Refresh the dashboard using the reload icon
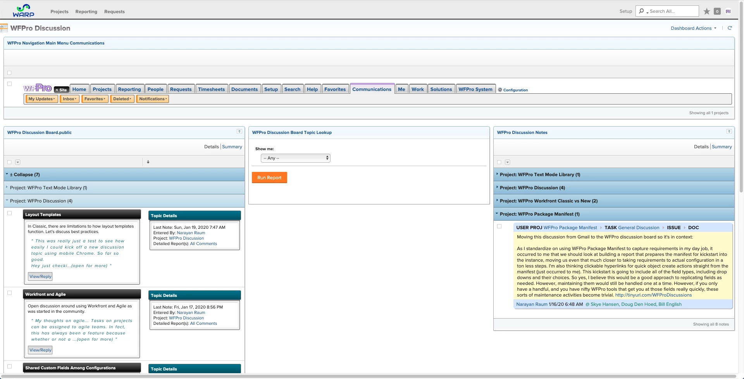This screenshot has height=379, width=744. click(x=730, y=28)
